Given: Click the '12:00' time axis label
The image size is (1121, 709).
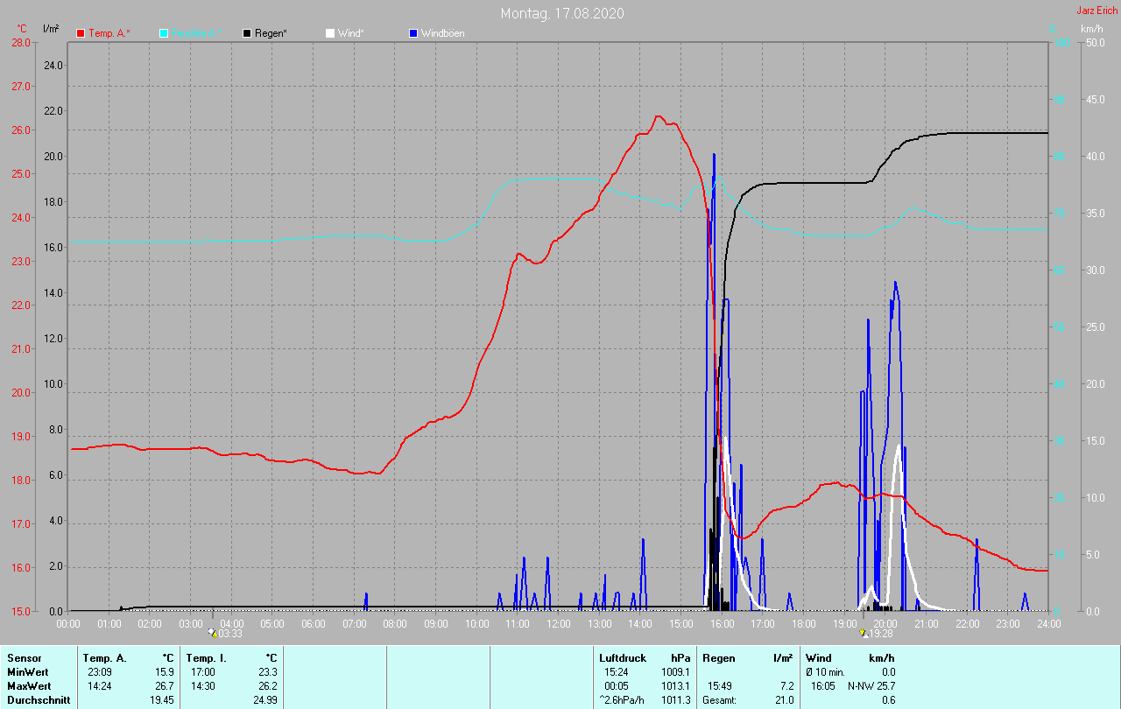Looking at the screenshot, I should coord(559,623).
